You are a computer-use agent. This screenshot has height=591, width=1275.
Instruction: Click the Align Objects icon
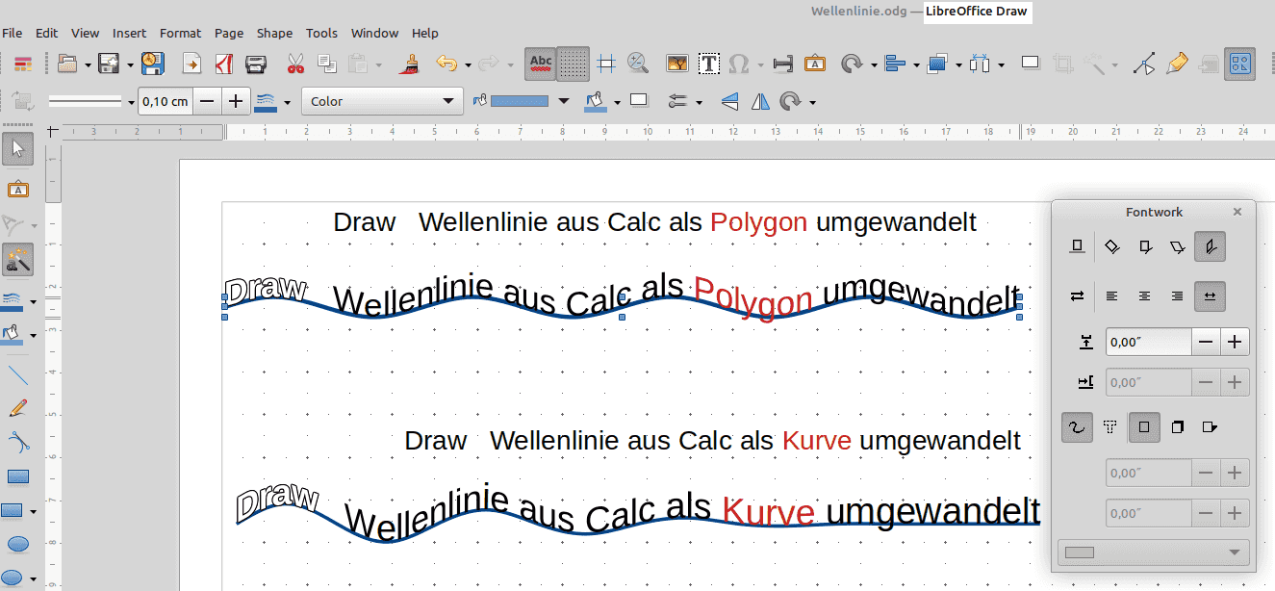tap(895, 64)
